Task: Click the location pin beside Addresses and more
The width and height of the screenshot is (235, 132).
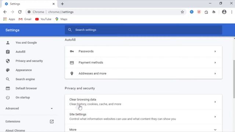Action: point(72,73)
